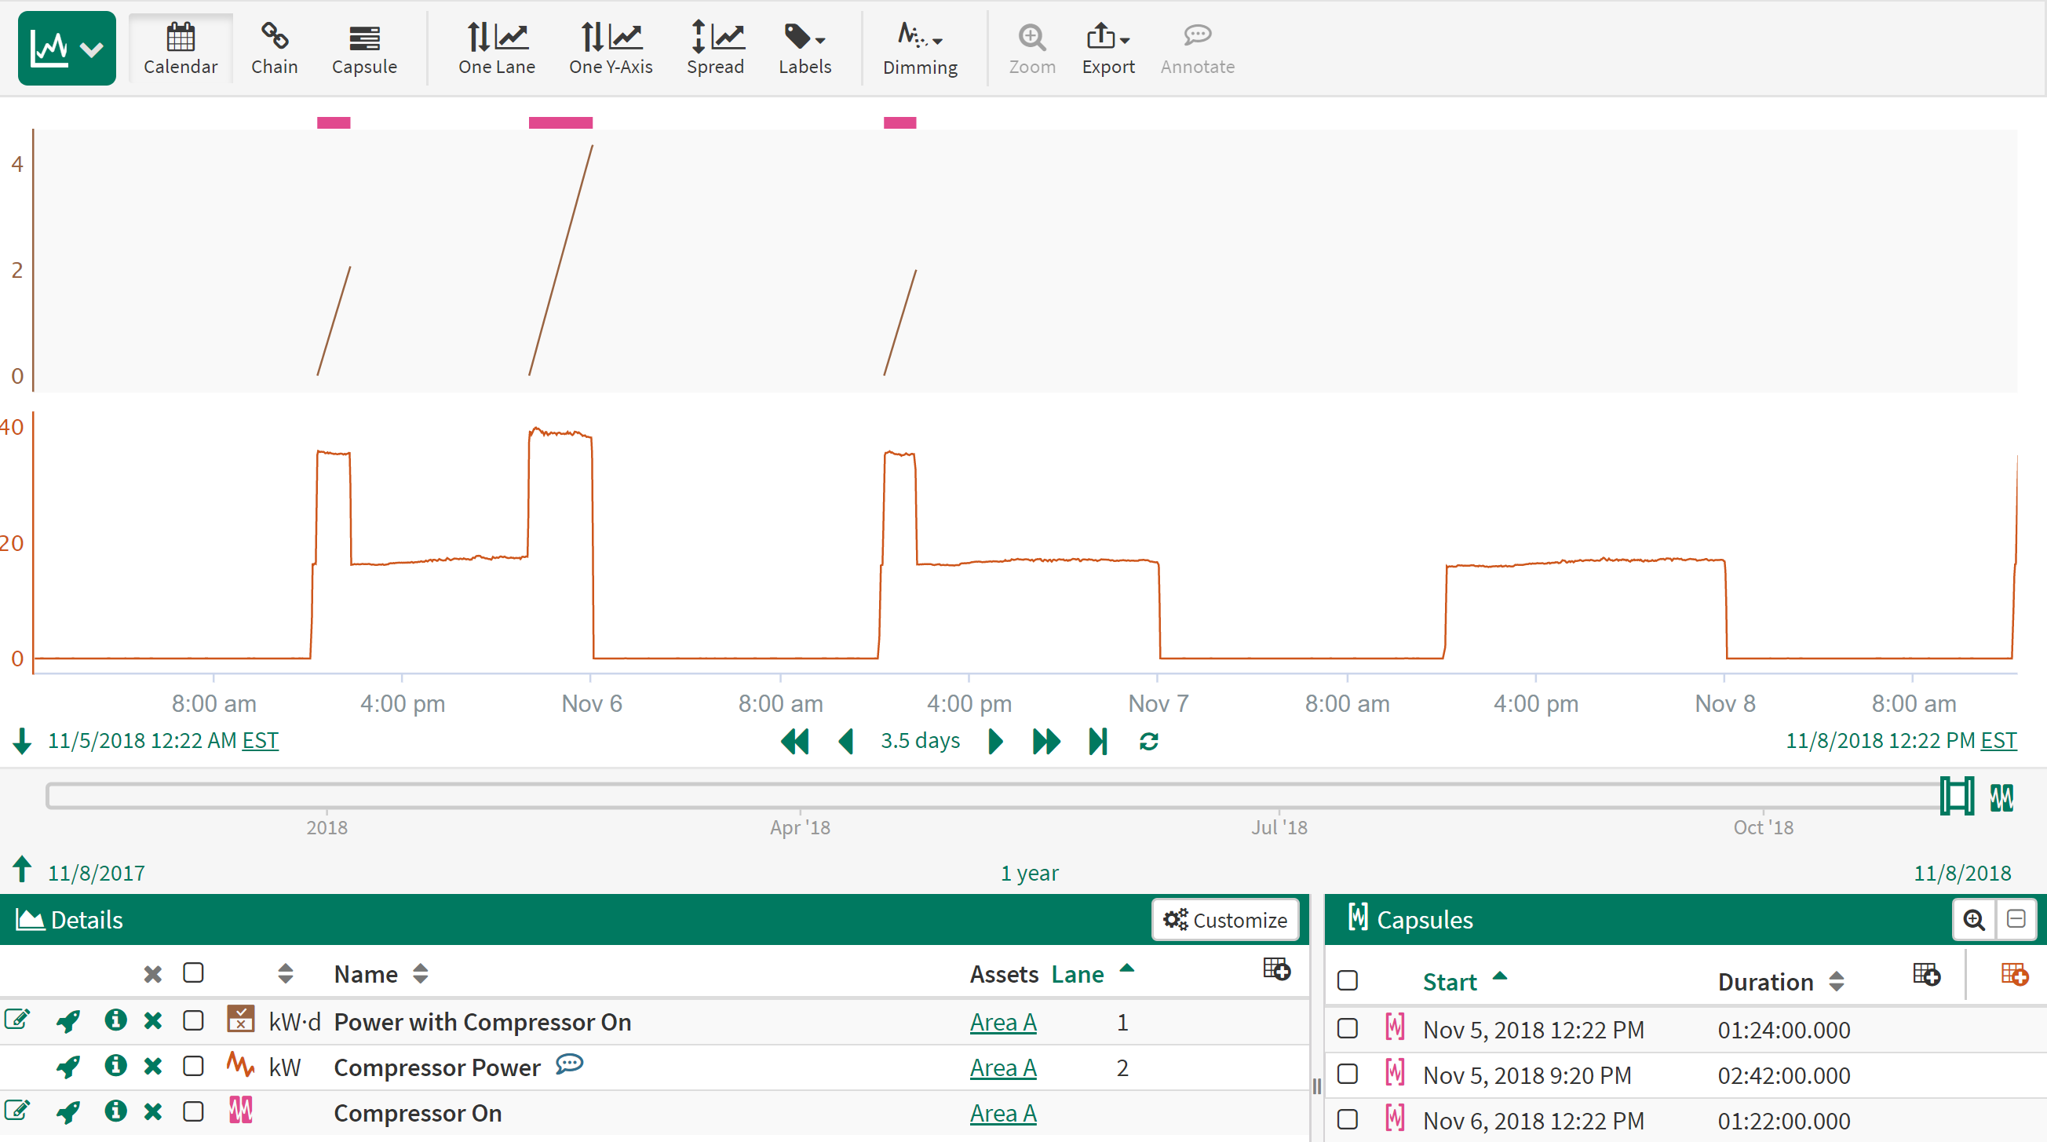Viewport: 2047px width, 1142px height.
Task: Switch to Chain view
Action: 273,48
